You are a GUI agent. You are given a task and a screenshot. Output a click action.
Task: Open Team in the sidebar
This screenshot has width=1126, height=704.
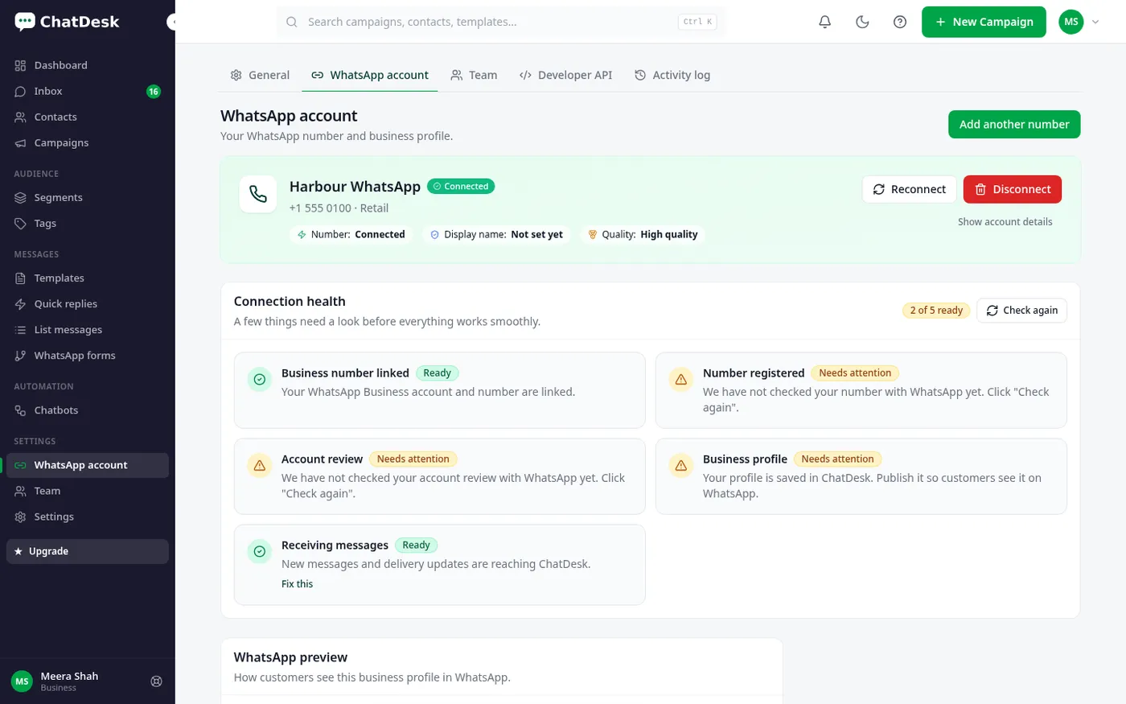[88, 491]
